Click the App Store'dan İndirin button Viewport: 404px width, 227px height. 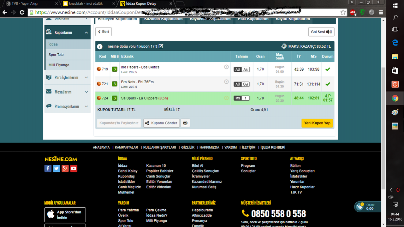[x=65, y=215]
